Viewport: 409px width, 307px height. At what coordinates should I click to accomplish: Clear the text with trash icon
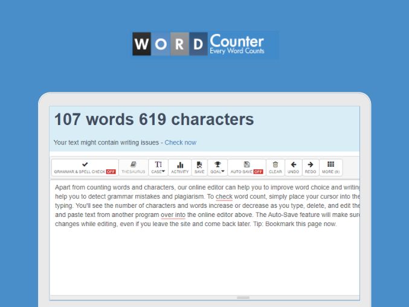point(275,167)
